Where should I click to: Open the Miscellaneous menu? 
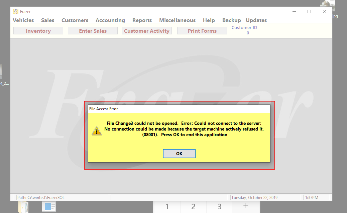click(x=177, y=20)
